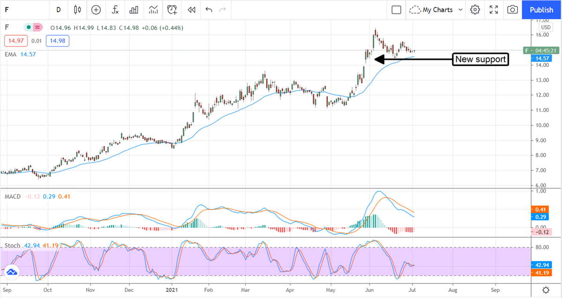Click the F symbol search field
This screenshot has width=562, height=298.
click(19, 9)
